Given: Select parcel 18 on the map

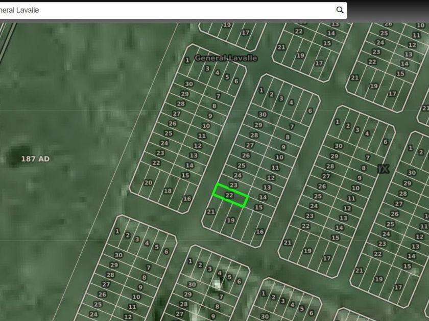Looking at the screenshot, I should 168,191.
